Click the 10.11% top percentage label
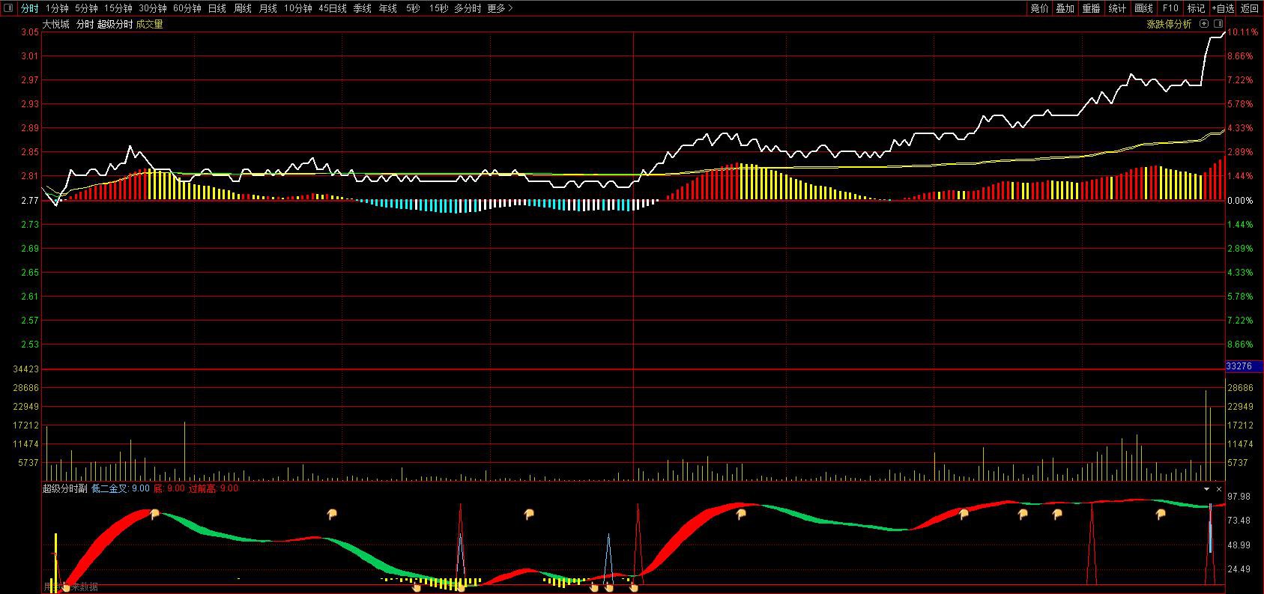This screenshot has height=594, width=1264. tap(1243, 32)
